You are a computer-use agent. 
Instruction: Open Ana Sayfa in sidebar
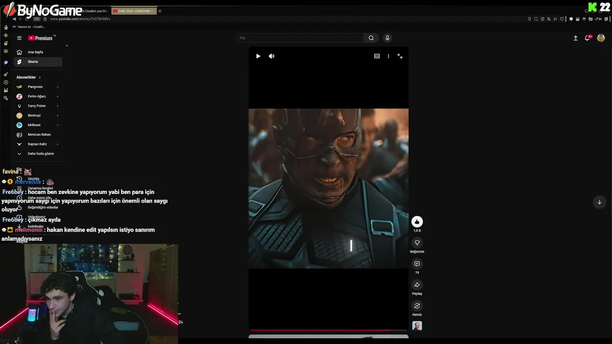coord(38,52)
